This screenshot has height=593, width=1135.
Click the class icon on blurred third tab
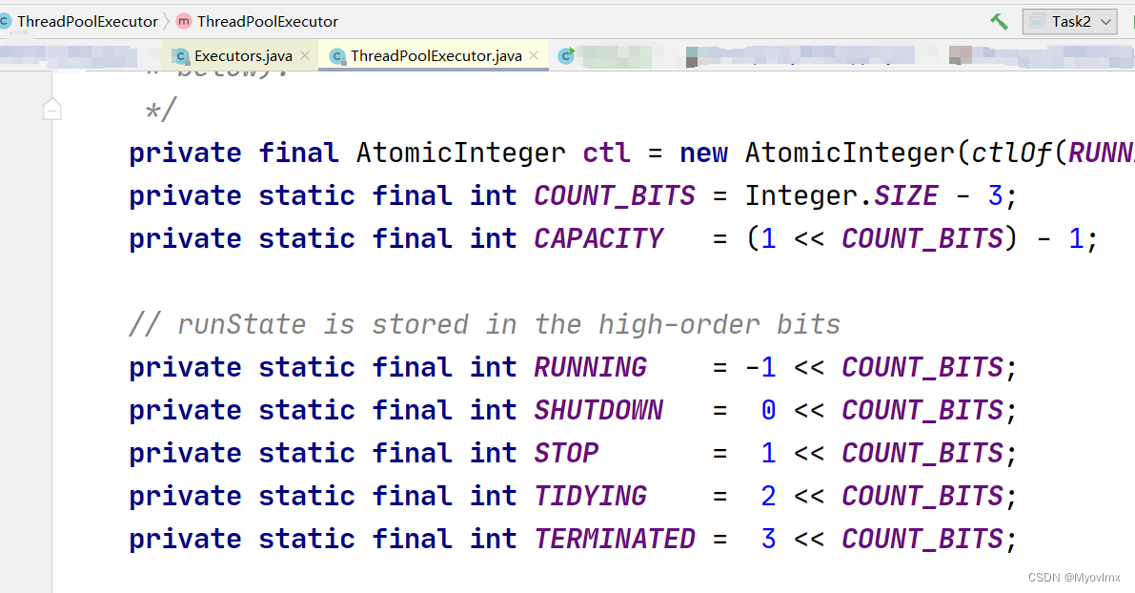(x=566, y=55)
